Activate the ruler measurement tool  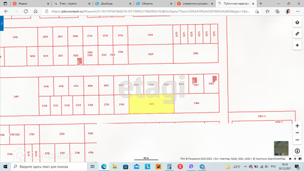[297, 34]
